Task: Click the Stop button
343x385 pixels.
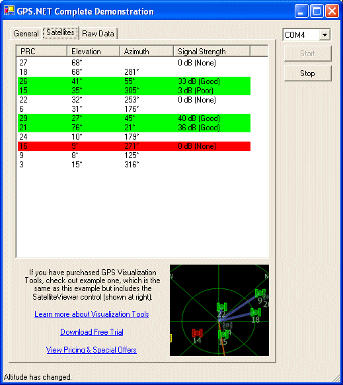Action: [308, 73]
